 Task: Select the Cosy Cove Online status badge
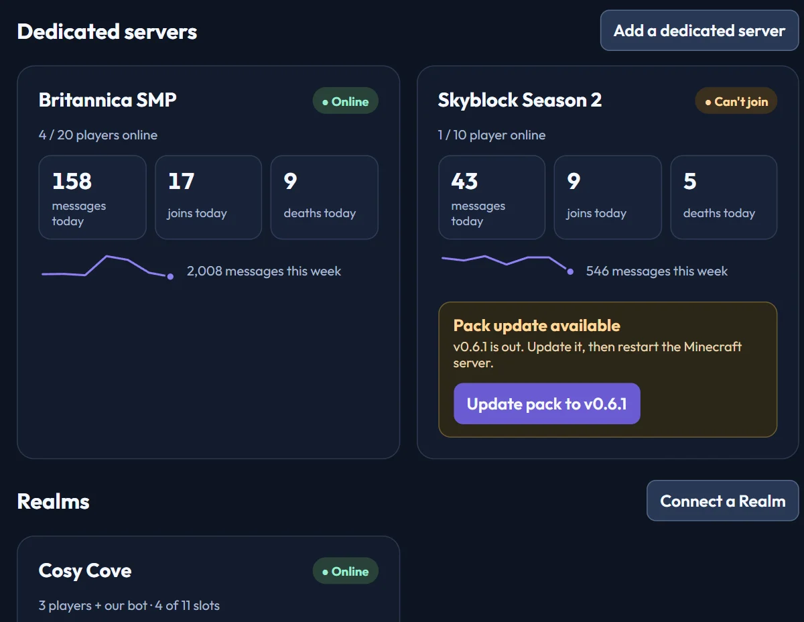pyautogui.click(x=346, y=571)
